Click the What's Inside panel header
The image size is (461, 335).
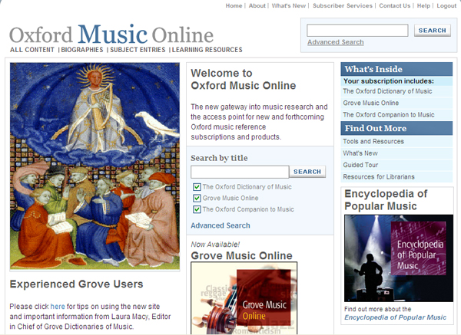coord(396,69)
